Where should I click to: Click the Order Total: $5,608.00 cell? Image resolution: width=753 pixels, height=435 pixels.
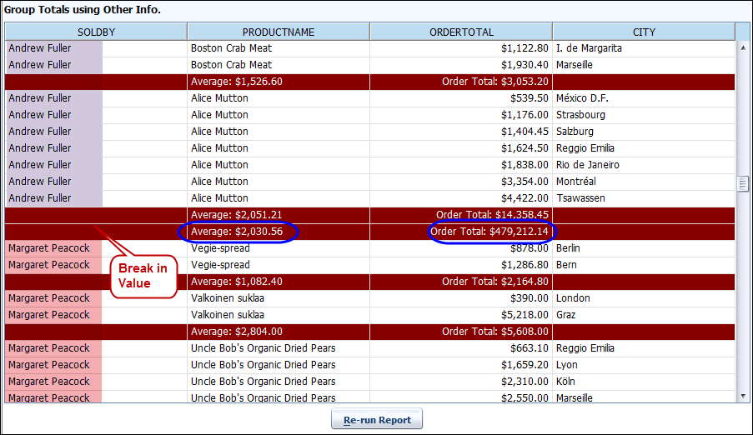coord(495,332)
